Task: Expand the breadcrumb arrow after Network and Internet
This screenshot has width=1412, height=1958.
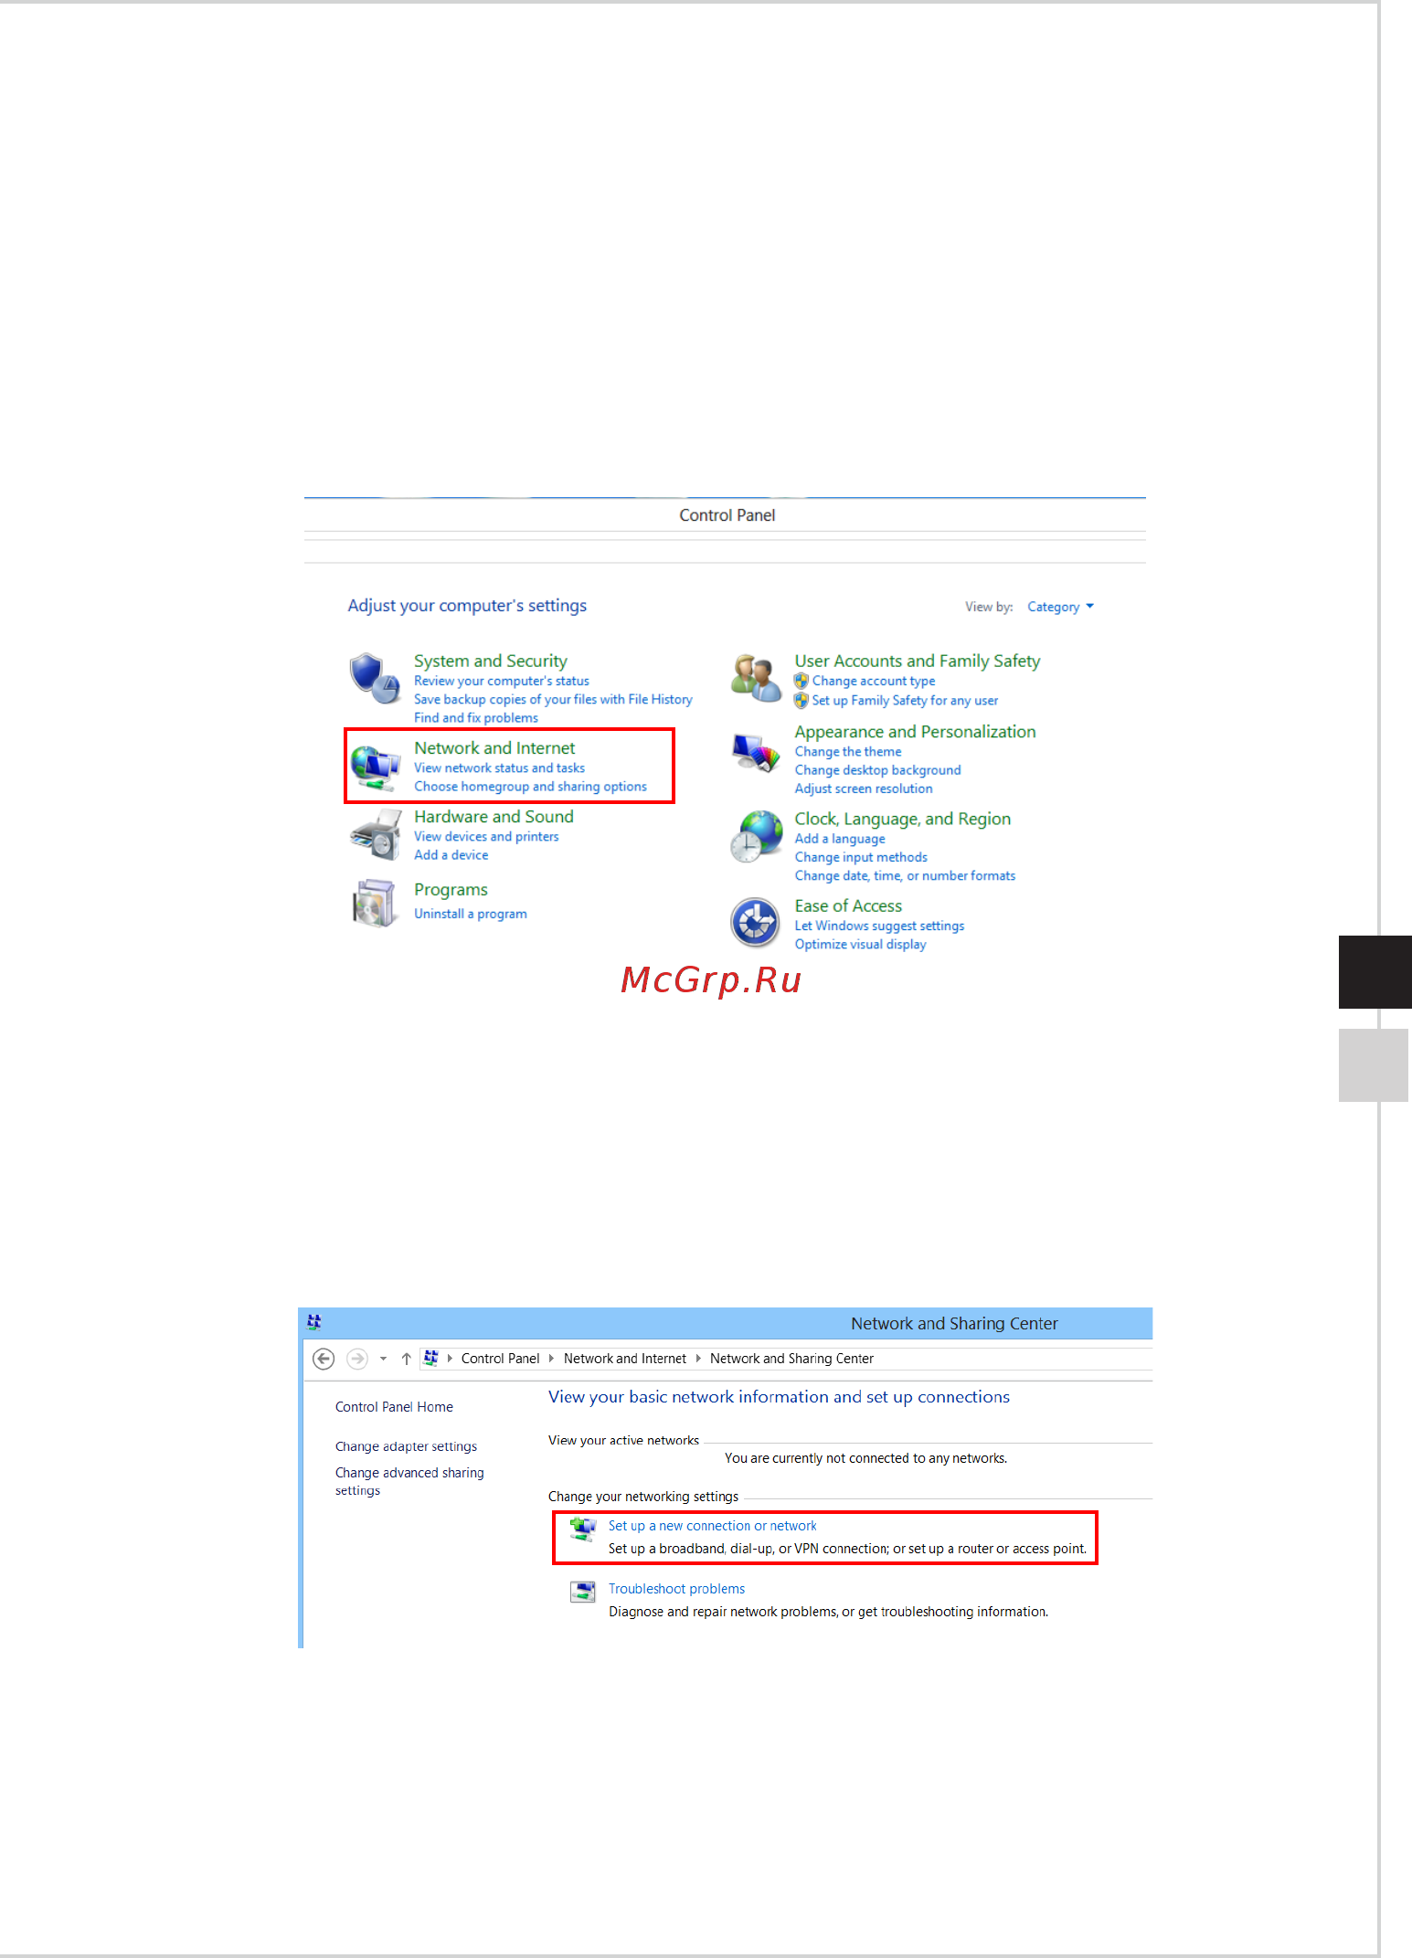Action: coord(698,1359)
